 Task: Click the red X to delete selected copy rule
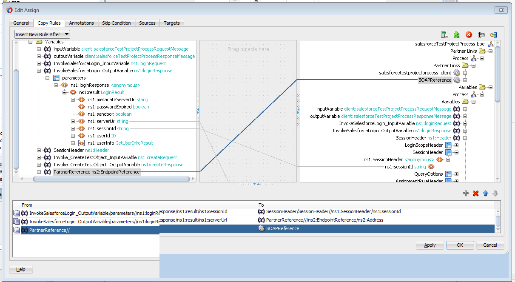click(x=475, y=193)
